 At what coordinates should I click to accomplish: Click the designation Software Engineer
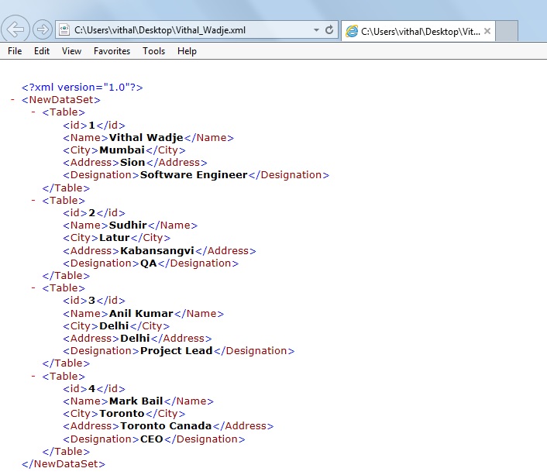[x=194, y=175]
